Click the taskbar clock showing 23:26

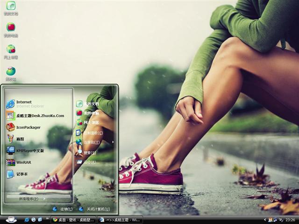pos(290,220)
